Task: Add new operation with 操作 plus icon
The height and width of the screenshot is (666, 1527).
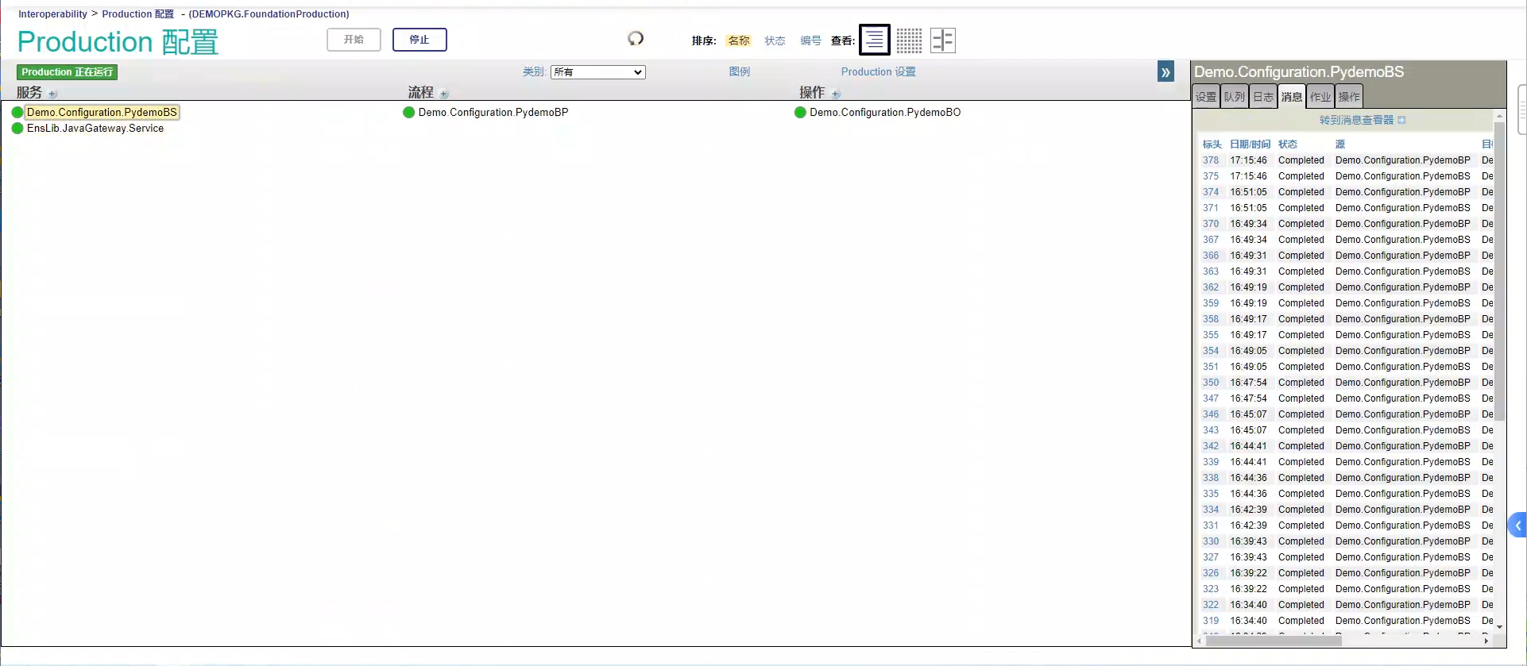Action: click(836, 94)
